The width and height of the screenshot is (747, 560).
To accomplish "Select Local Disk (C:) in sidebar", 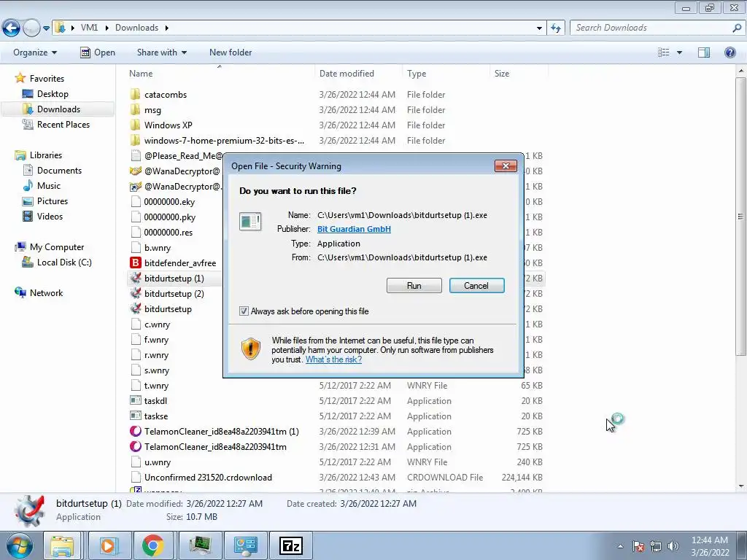I will point(64,262).
